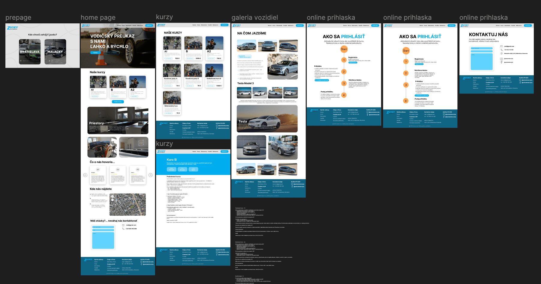Open the Vozidlá navigation item
Viewport: 541px width, 284px height.
click(x=134, y=25)
